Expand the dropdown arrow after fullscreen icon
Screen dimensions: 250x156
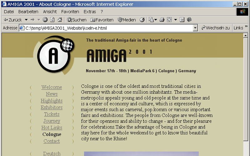point(176,20)
